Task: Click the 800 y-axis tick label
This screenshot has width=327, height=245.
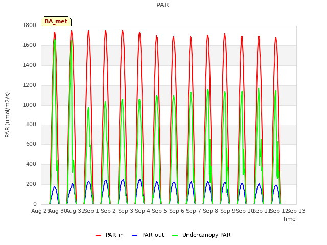Action: pyautogui.click(x=31, y=125)
